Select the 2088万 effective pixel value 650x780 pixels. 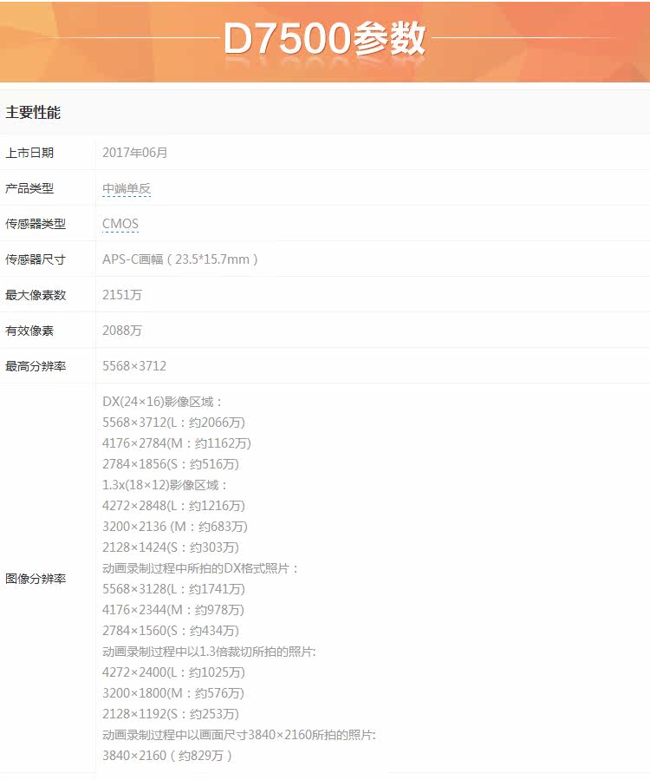pyautogui.click(x=122, y=331)
